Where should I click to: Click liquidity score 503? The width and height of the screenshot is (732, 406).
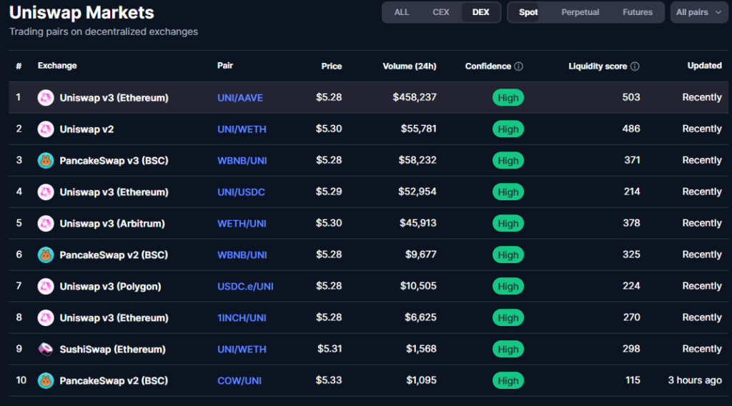(x=631, y=97)
